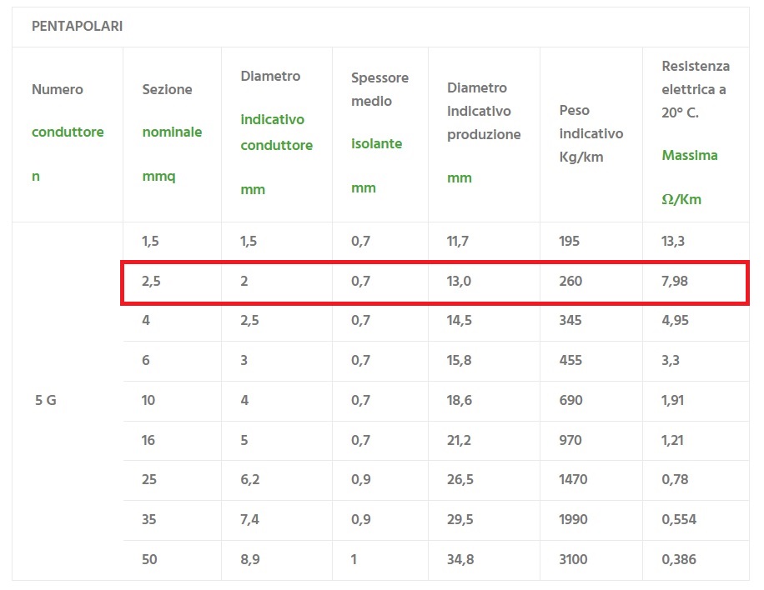
Task: Click the "5 G" conductor number cell
Action: (x=46, y=400)
